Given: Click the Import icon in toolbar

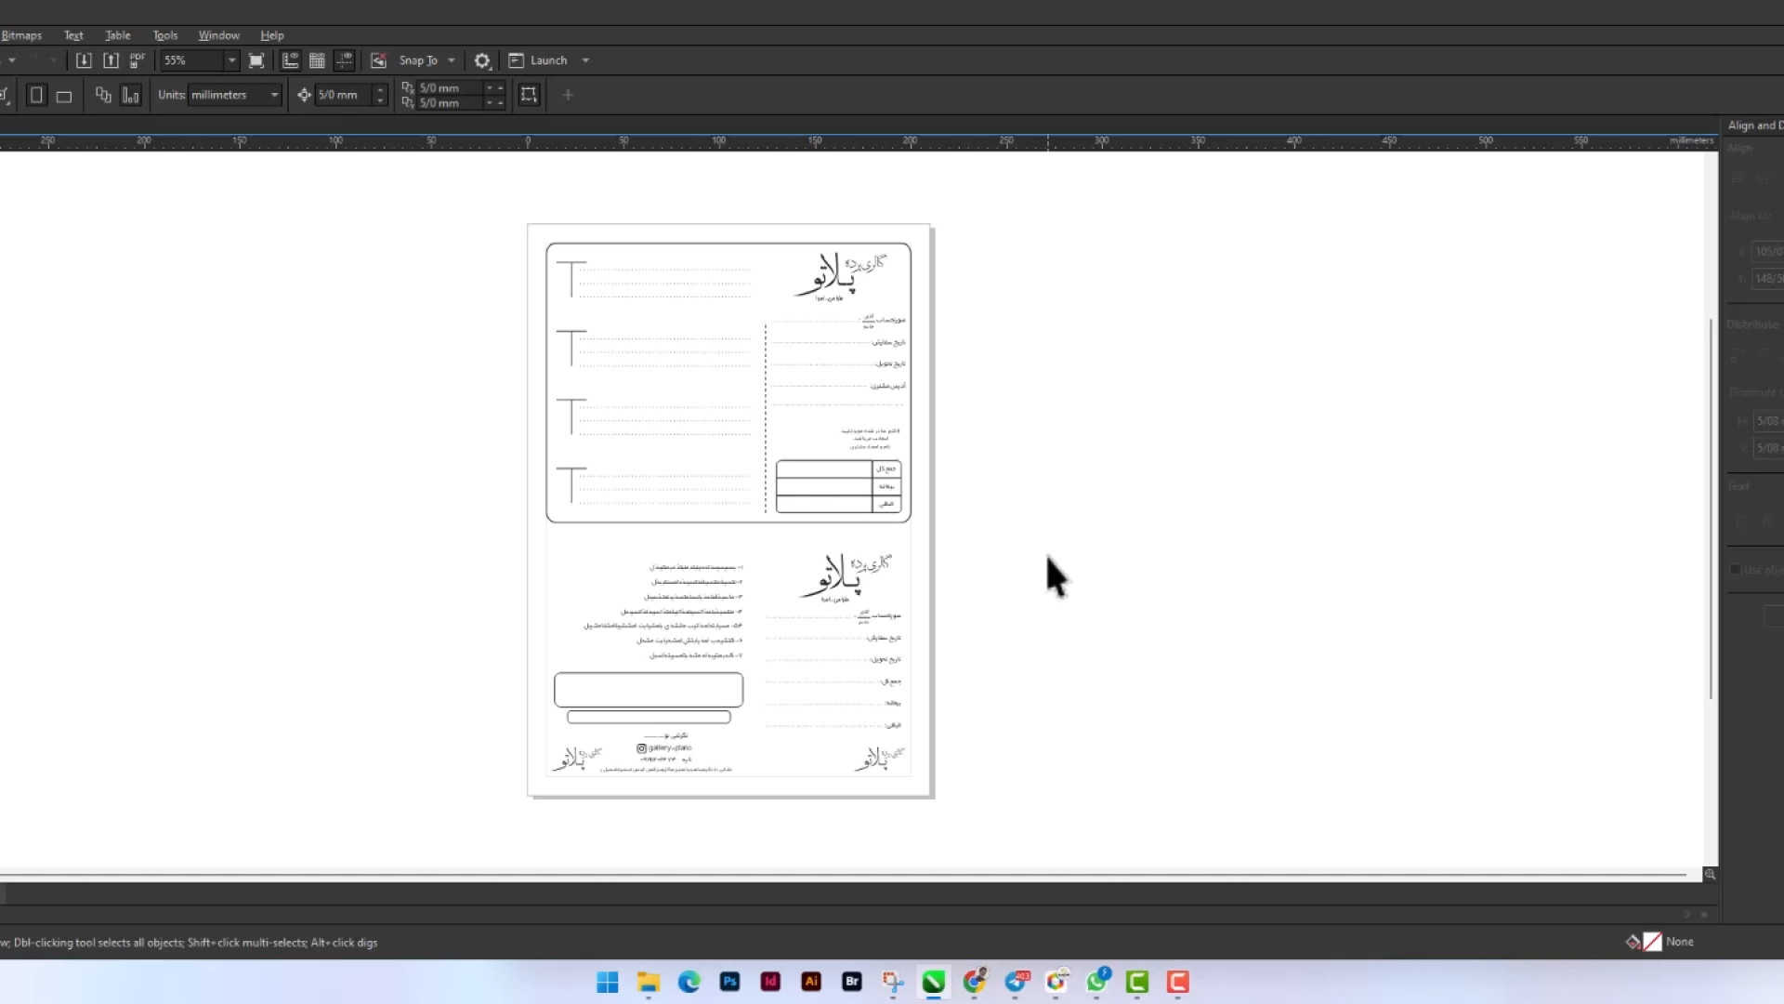Looking at the screenshot, I should [84, 60].
